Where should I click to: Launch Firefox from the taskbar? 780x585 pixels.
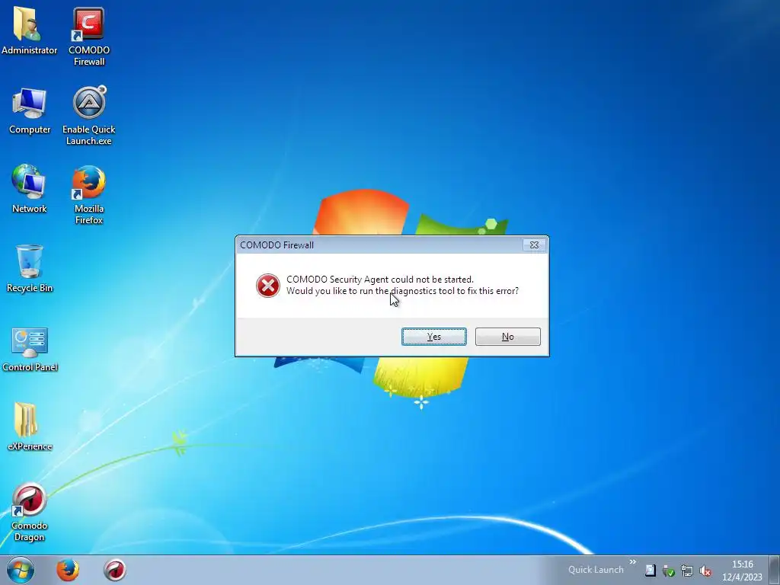click(x=67, y=570)
